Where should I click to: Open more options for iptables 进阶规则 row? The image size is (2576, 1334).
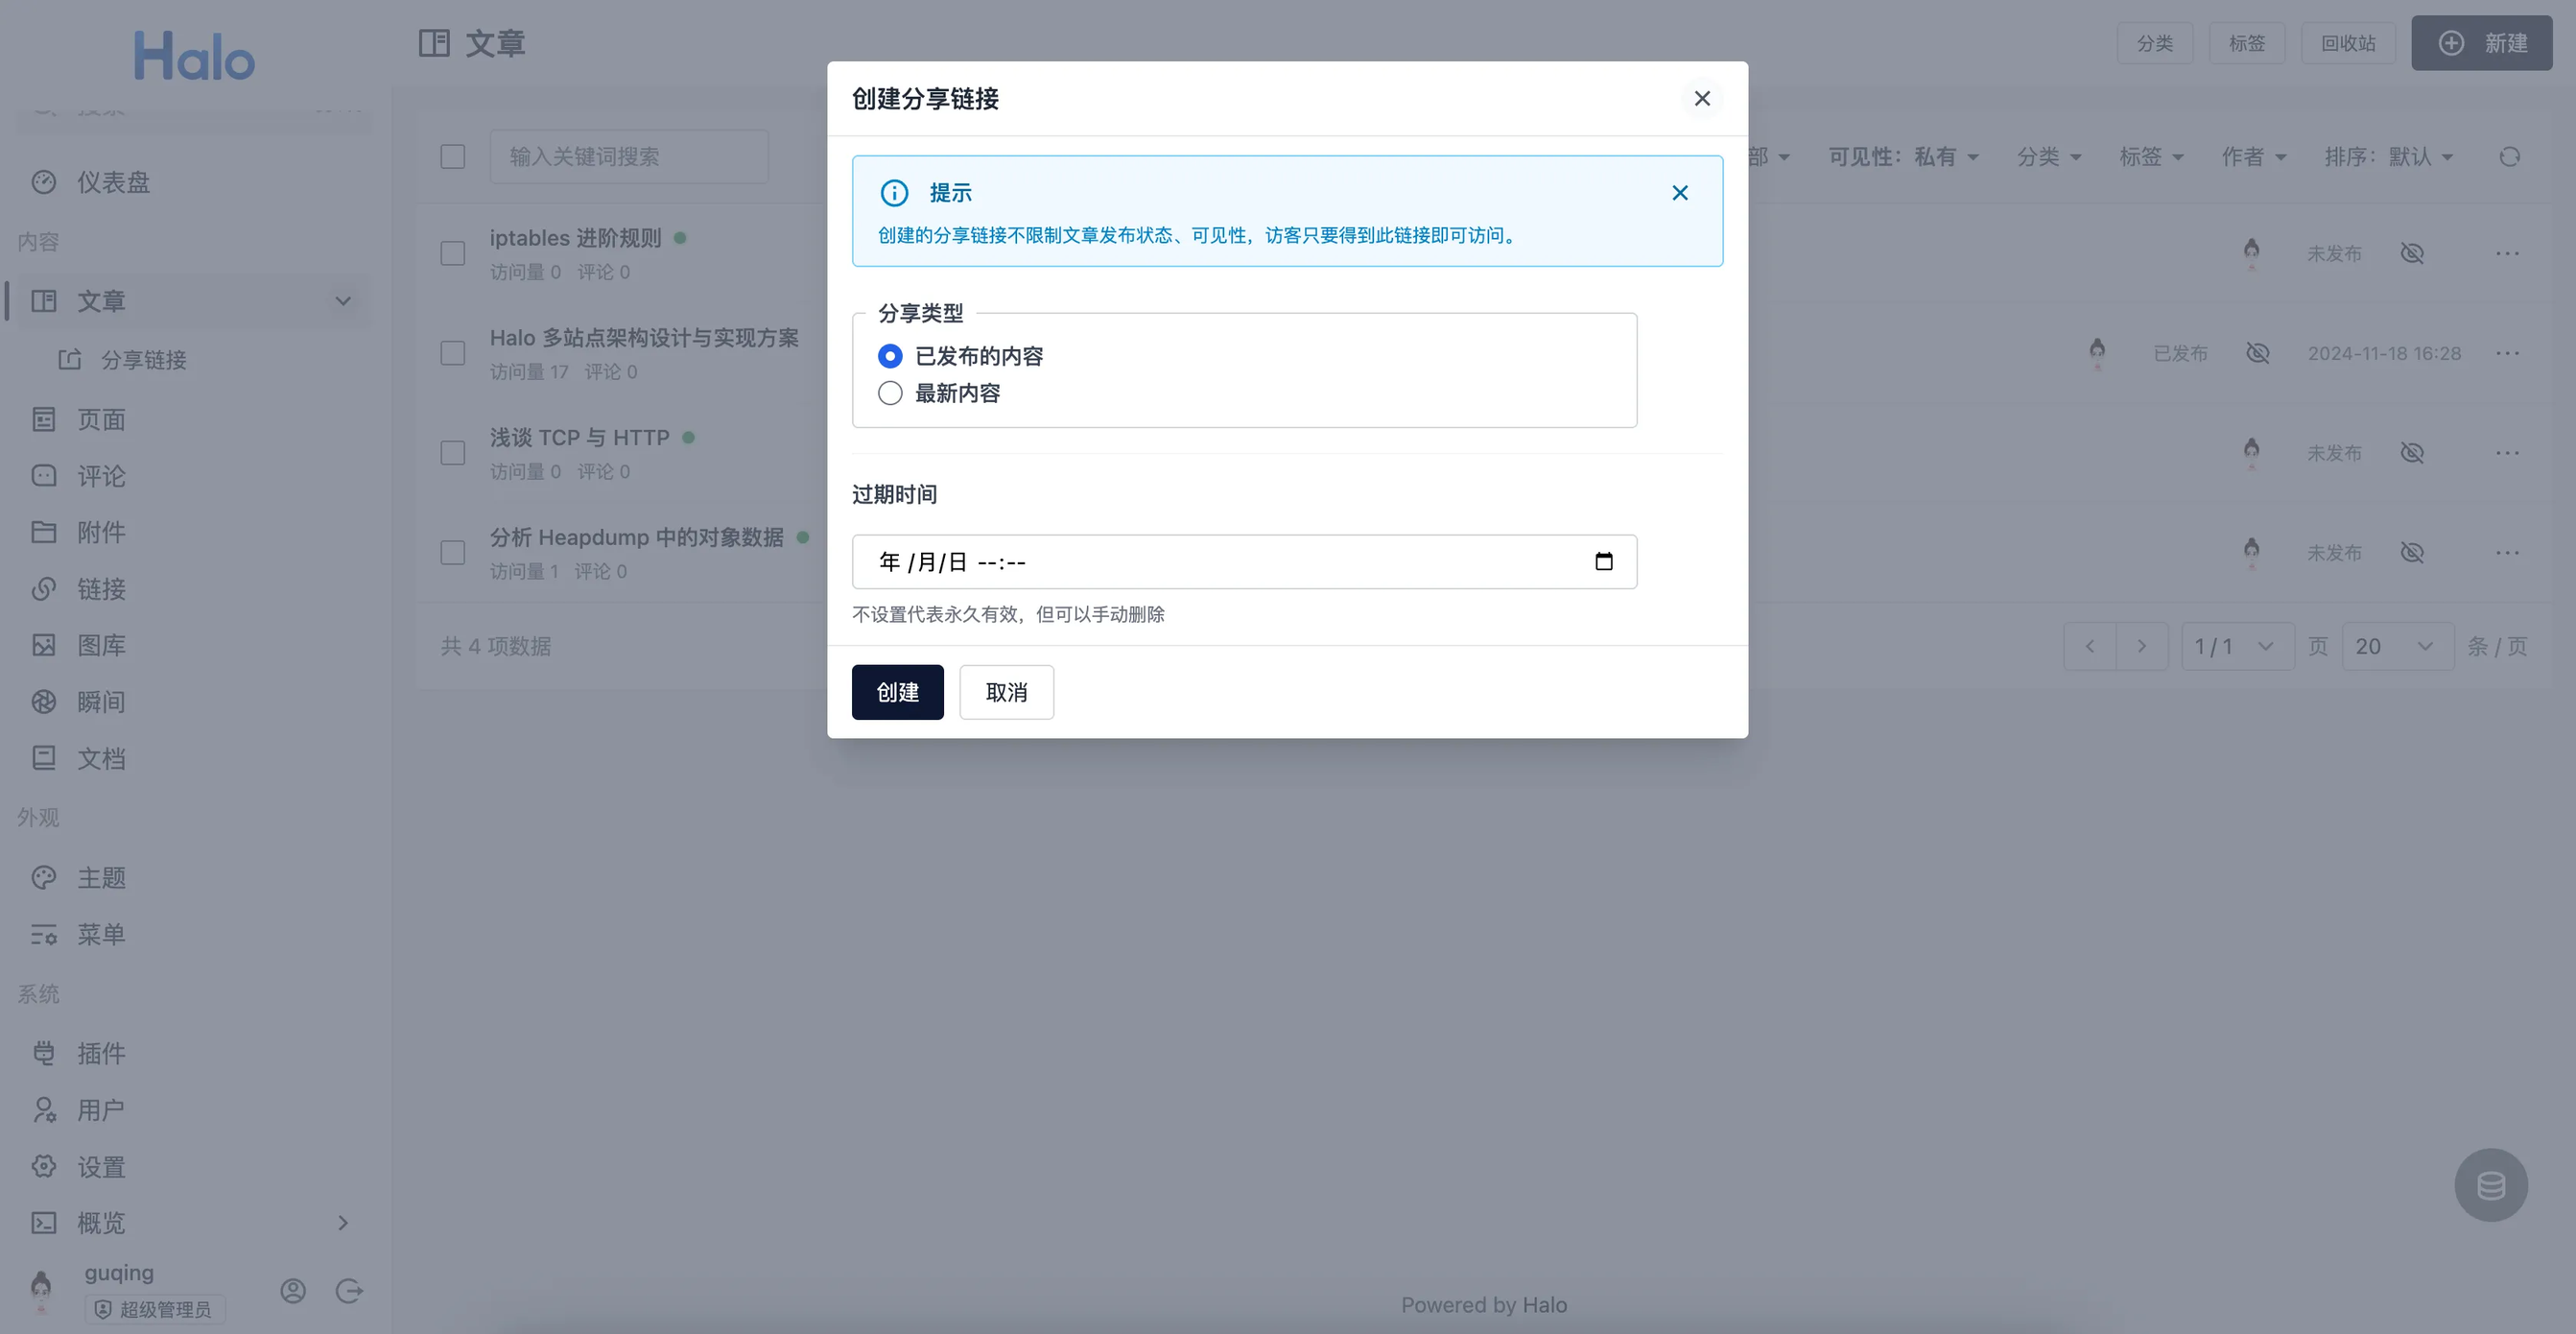point(2506,253)
